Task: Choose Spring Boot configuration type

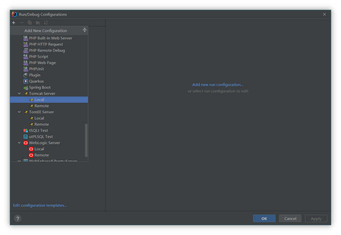Action: point(49,87)
